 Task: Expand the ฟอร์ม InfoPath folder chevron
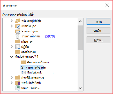[x=12, y=83]
